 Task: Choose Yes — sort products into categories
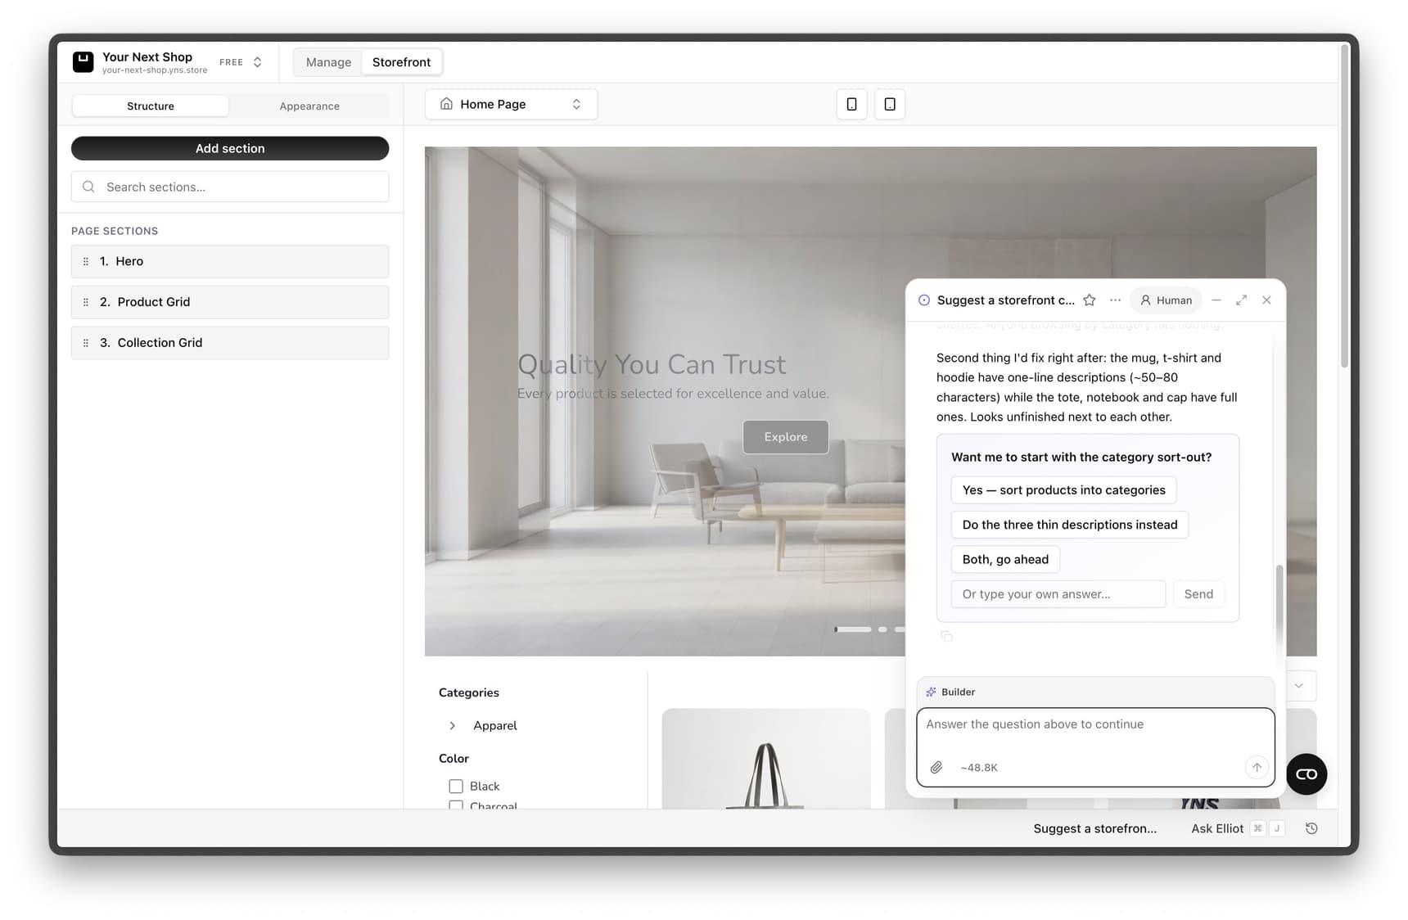coord(1064,490)
